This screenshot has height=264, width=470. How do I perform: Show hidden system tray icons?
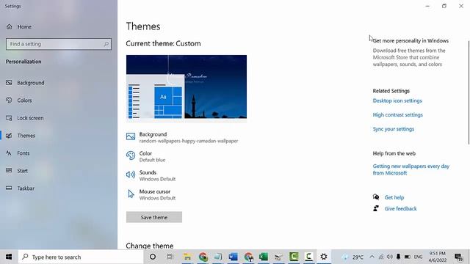372,257
